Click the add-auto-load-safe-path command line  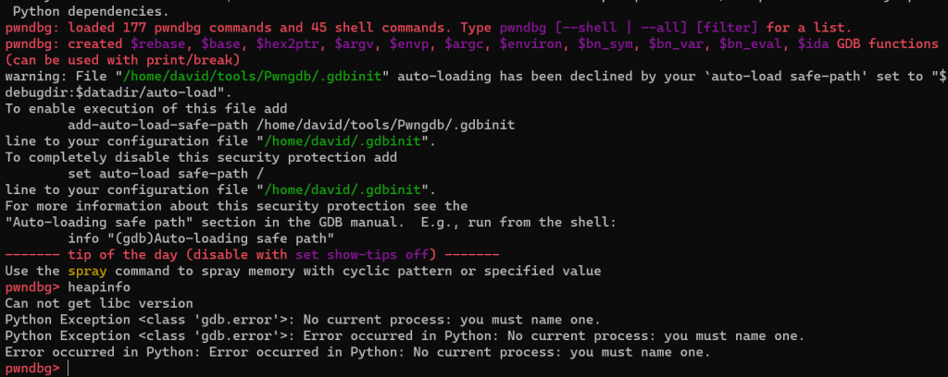click(x=291, y=124)
